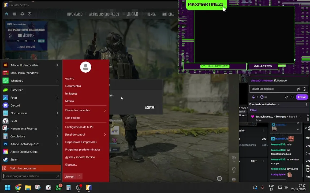
Task: Expand Elementos recientes submenu
Action: point(105,110)
